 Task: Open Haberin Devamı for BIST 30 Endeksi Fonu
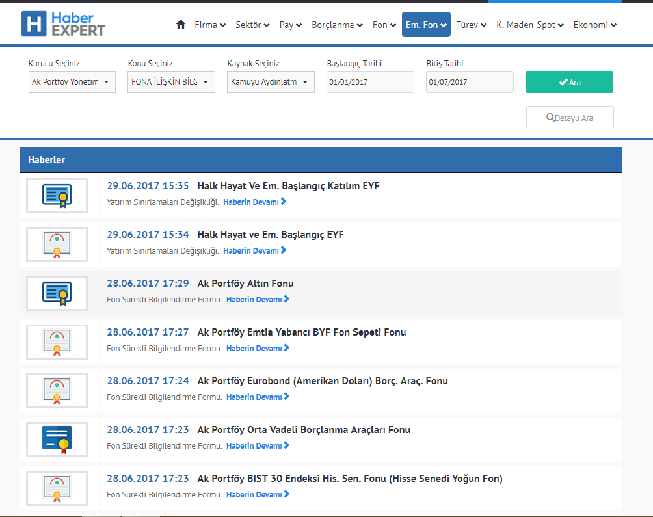258,494
